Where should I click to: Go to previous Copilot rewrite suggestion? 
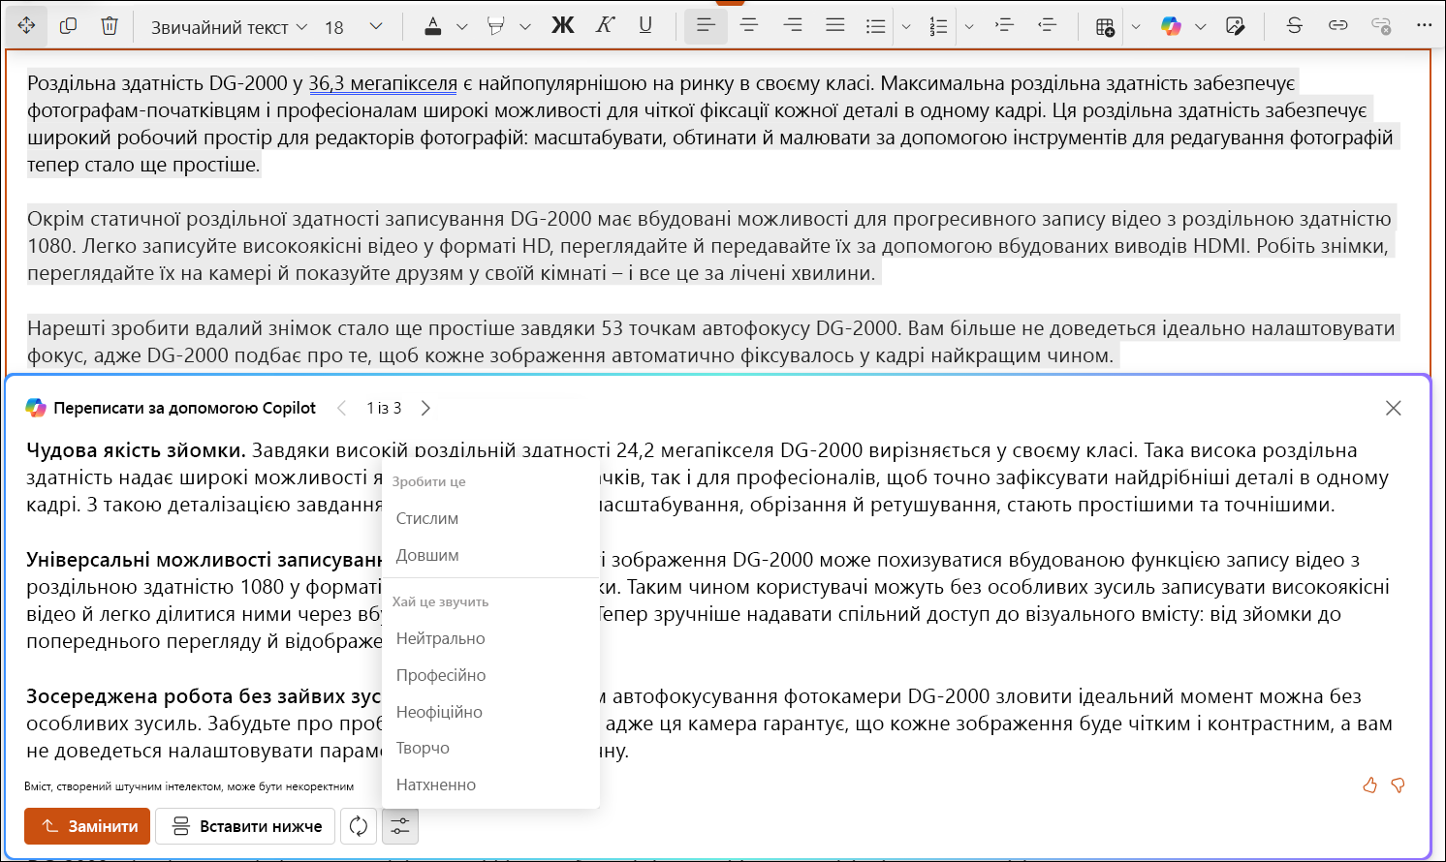342,408
